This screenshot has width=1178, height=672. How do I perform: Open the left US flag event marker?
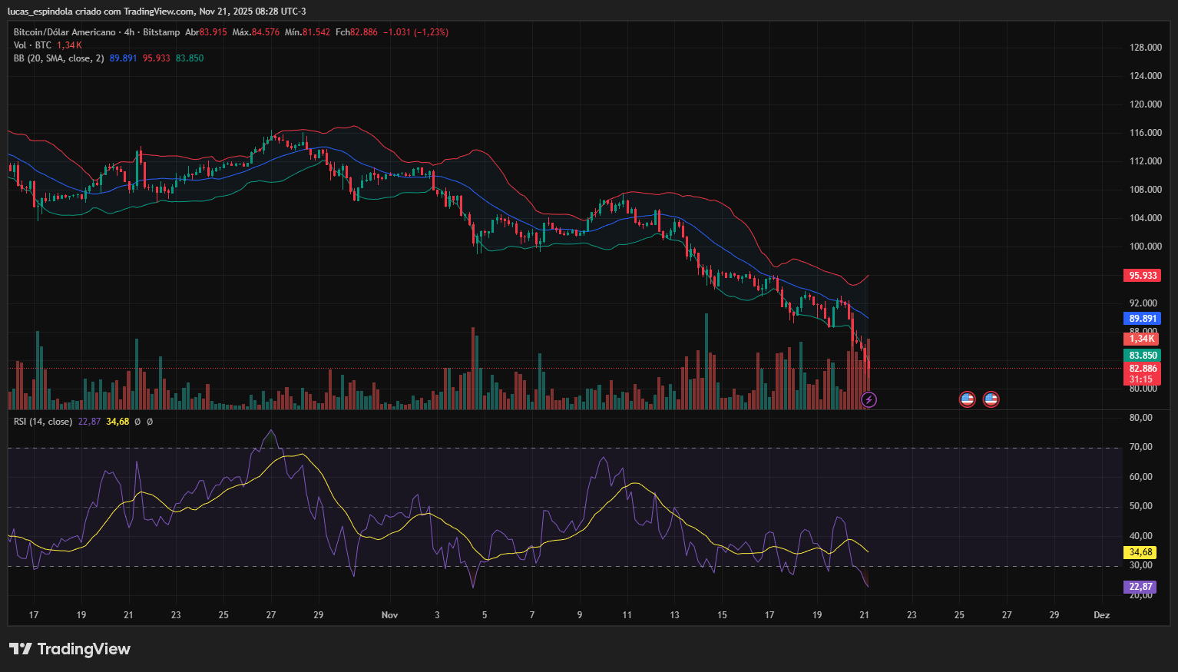click(967, 399)
